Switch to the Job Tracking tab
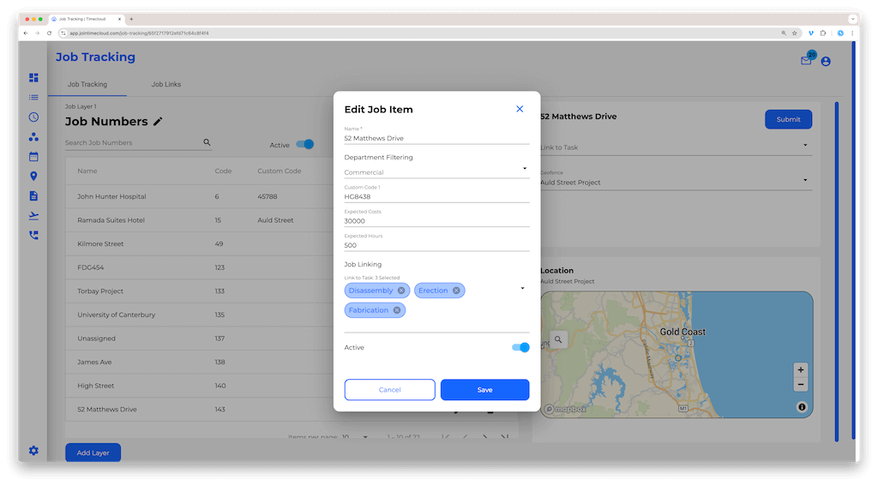 point(87,84)
